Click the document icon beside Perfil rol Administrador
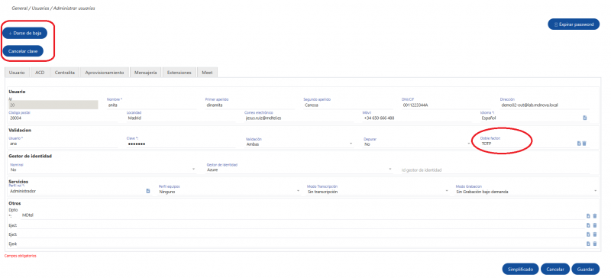 coord(148,191)
